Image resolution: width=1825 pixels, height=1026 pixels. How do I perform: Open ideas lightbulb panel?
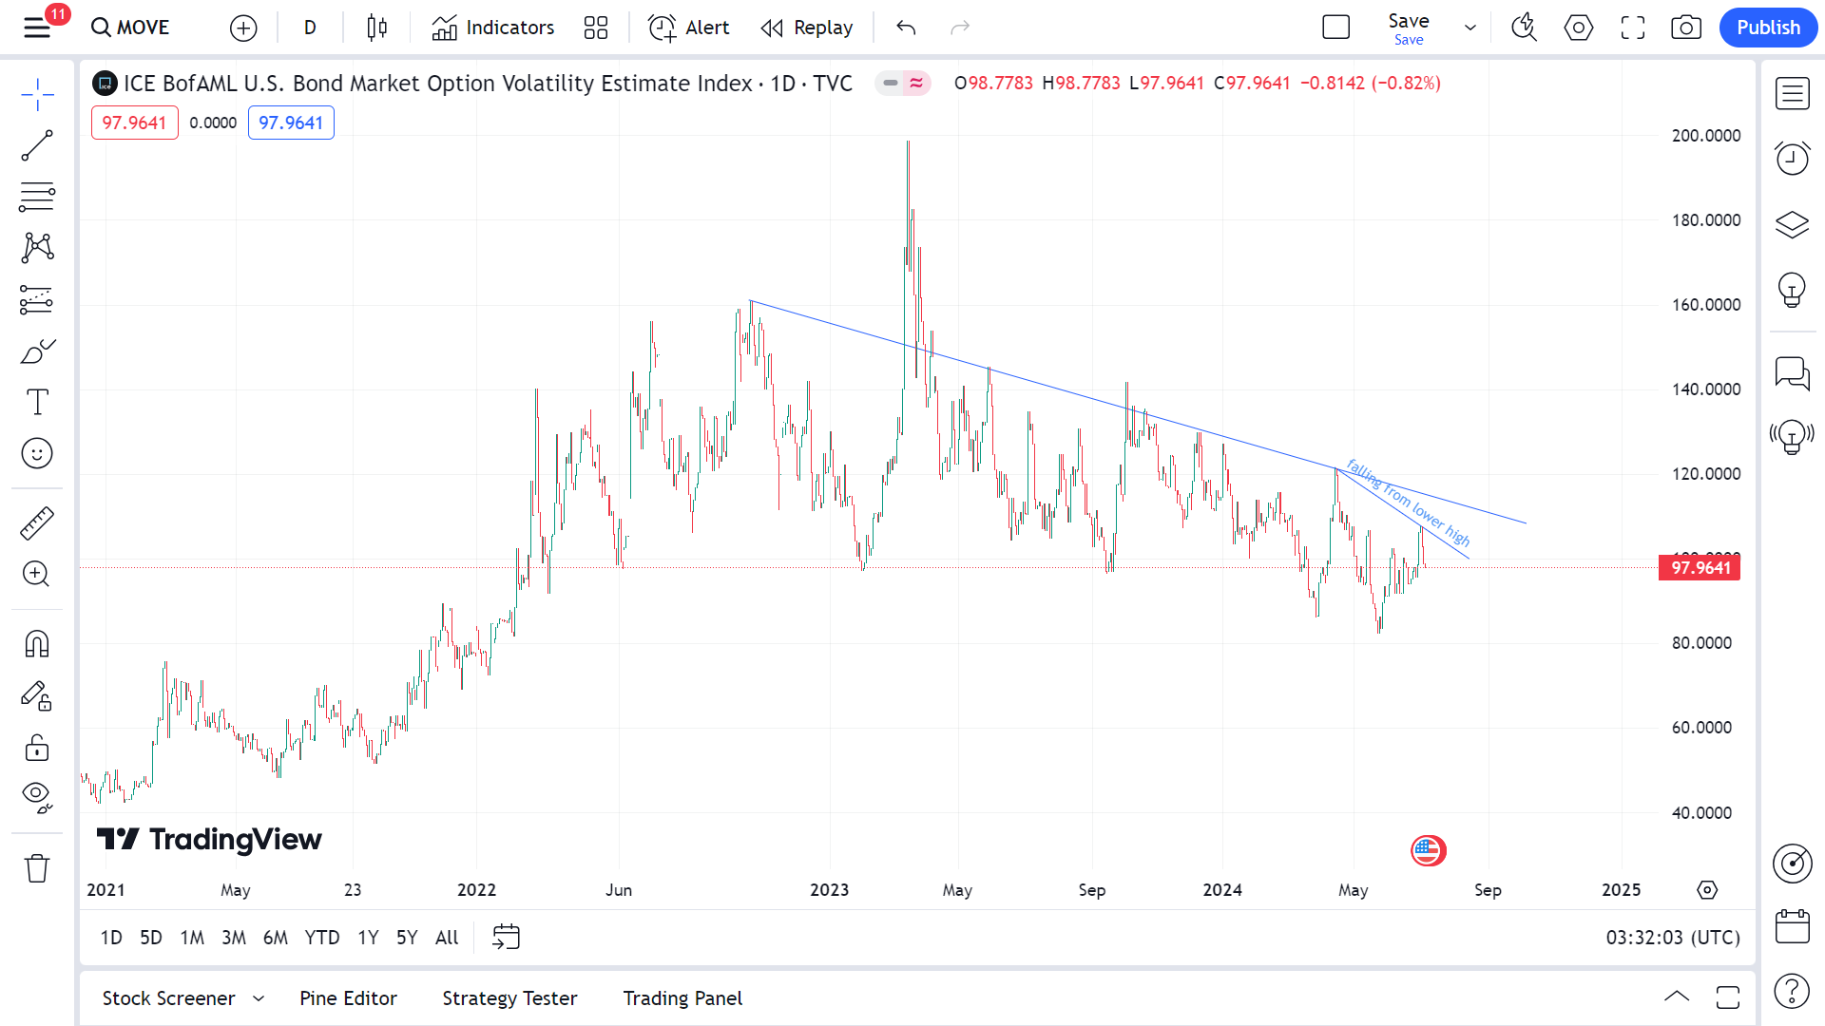coord(1792,290)
